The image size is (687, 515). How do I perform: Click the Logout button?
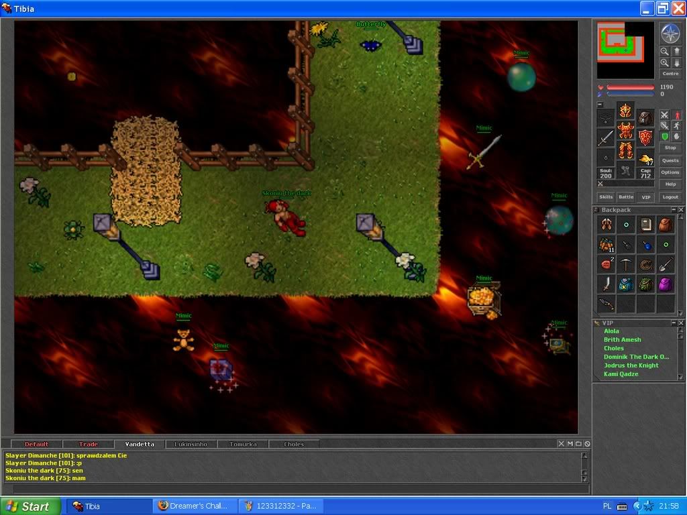[670, 197]
